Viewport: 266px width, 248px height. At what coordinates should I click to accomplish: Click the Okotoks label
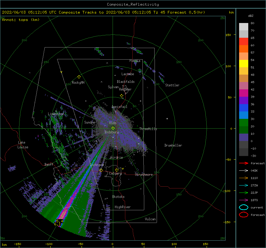119,196
